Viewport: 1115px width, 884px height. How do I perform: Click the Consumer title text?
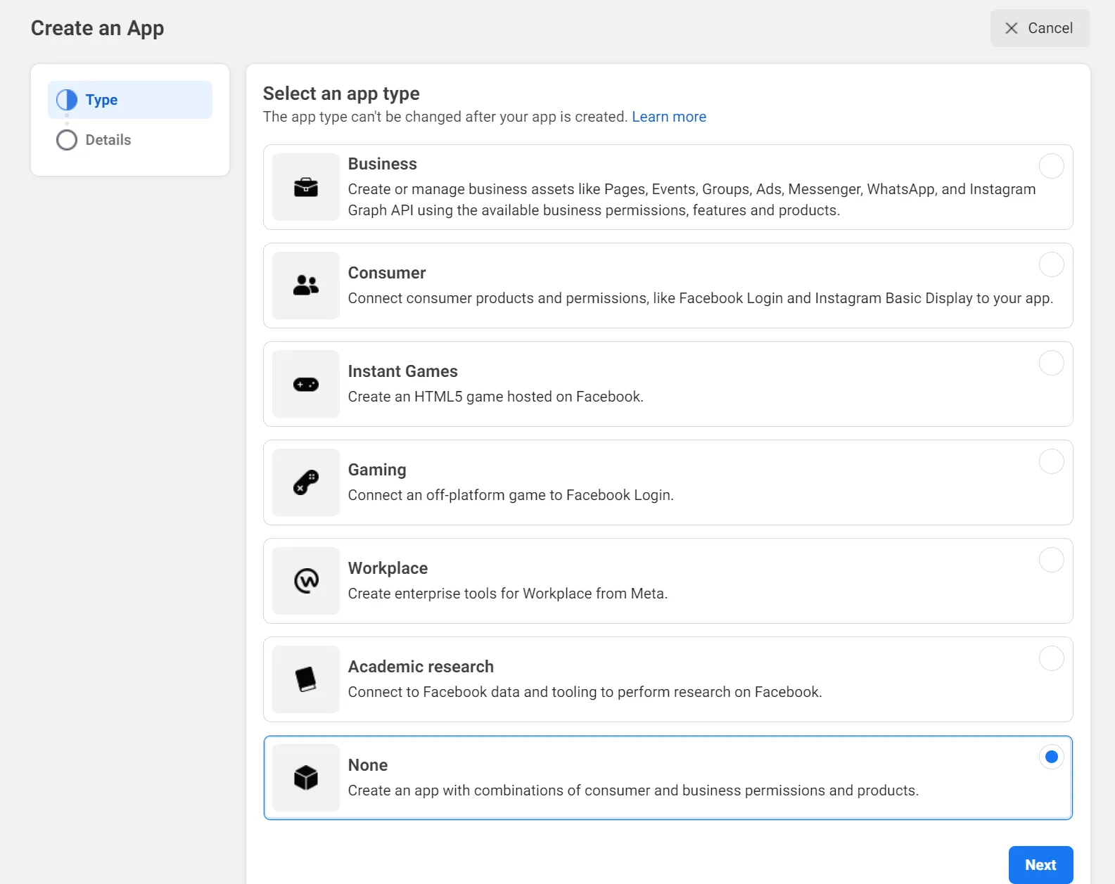tap(387, 273)
